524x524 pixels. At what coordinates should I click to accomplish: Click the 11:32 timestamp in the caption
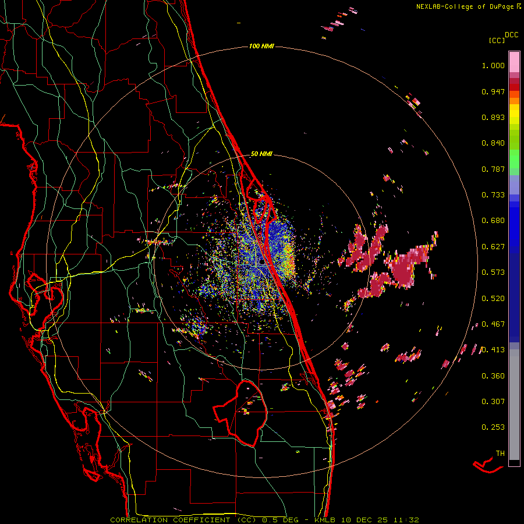[406, 520]
